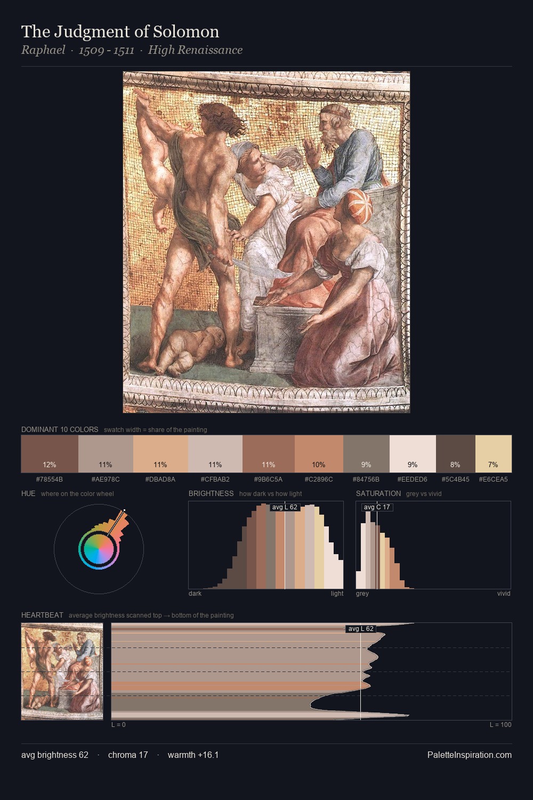This screenshot has width=533, height=800.
Task: Click the HUE section heading
Action: [28, 493]
